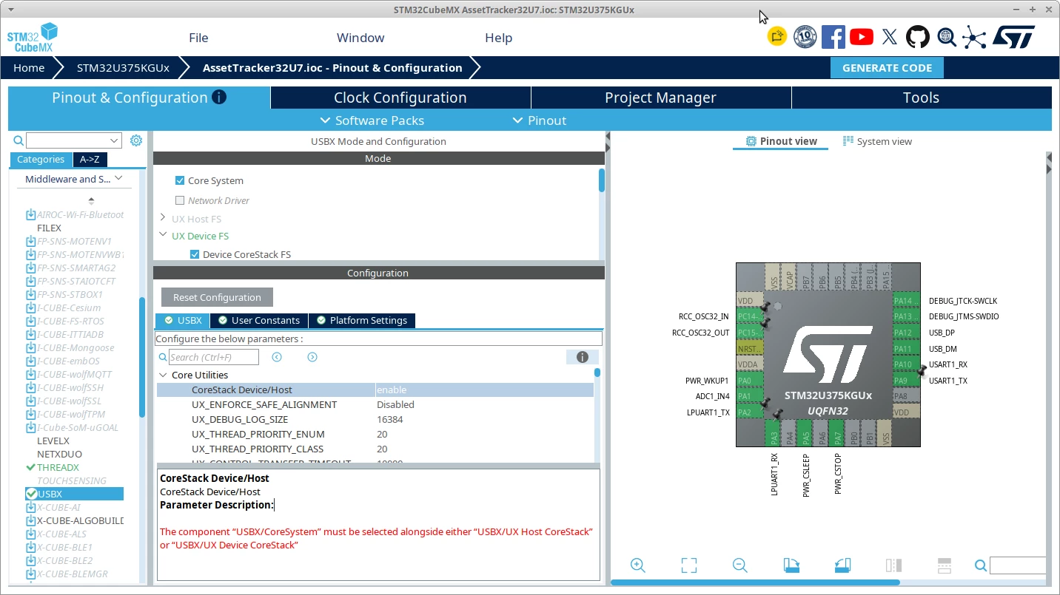Screen dimensions: 1060x595
Task: Select the User Constants tab
Action: (x=259, y=320)
